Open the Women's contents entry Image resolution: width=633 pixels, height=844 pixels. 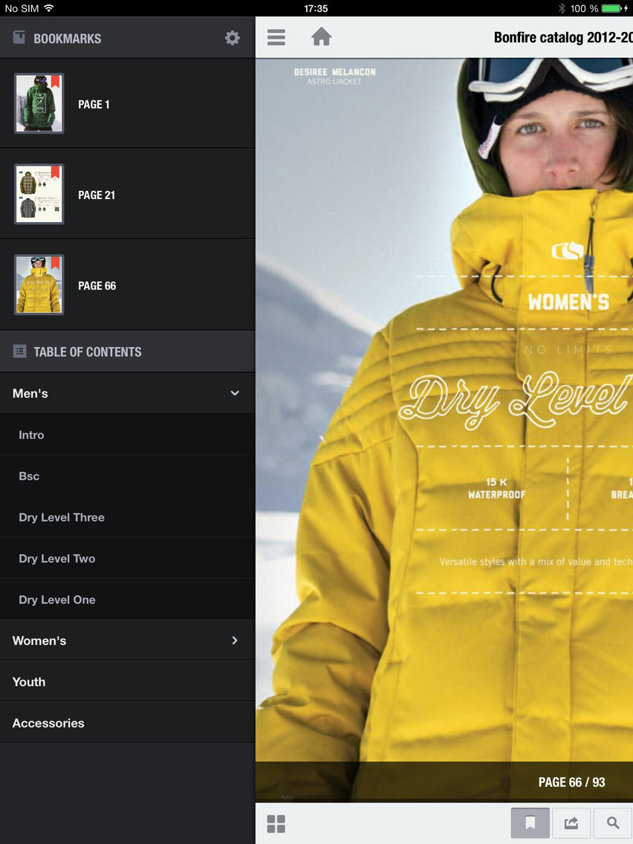[128, 640]
